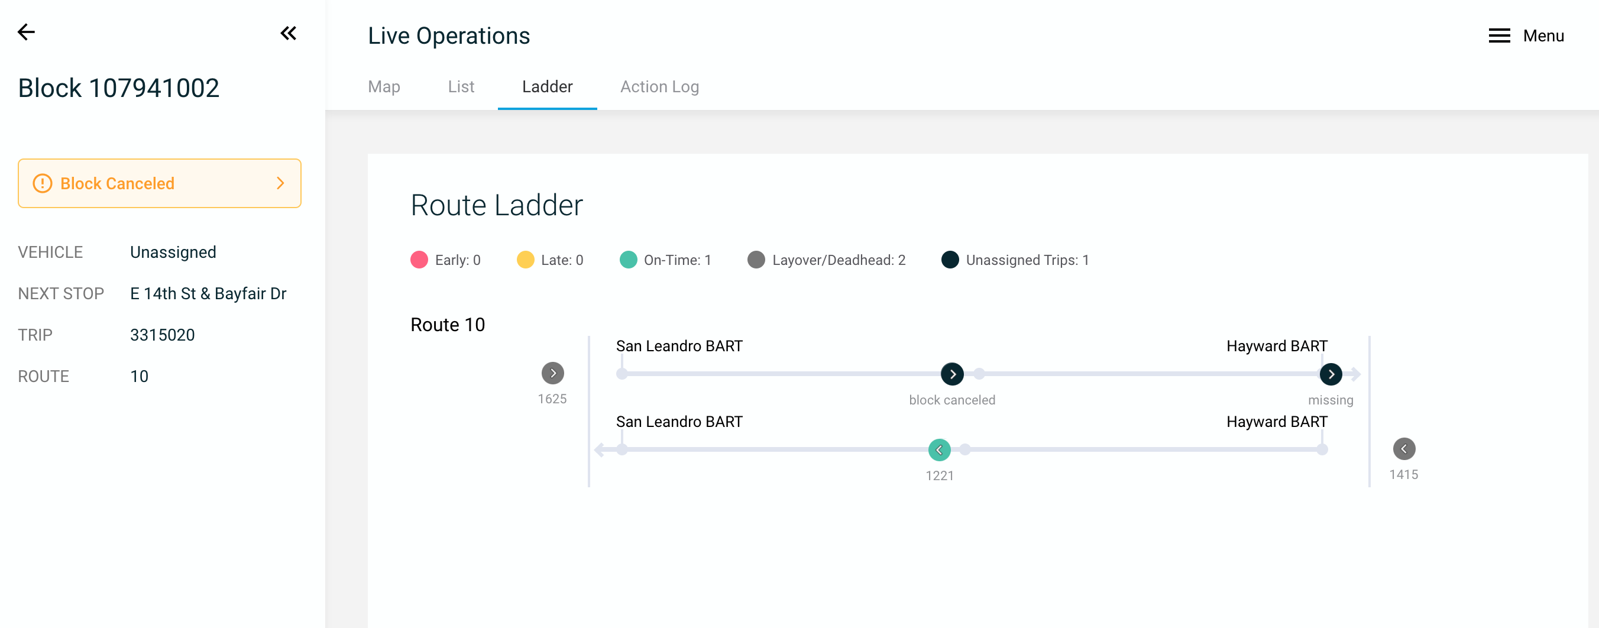This screenshot has width=1599, height=628.
Task: Click the Unassigned Trips dark legend dot
Action: click(x=950, y=260)
